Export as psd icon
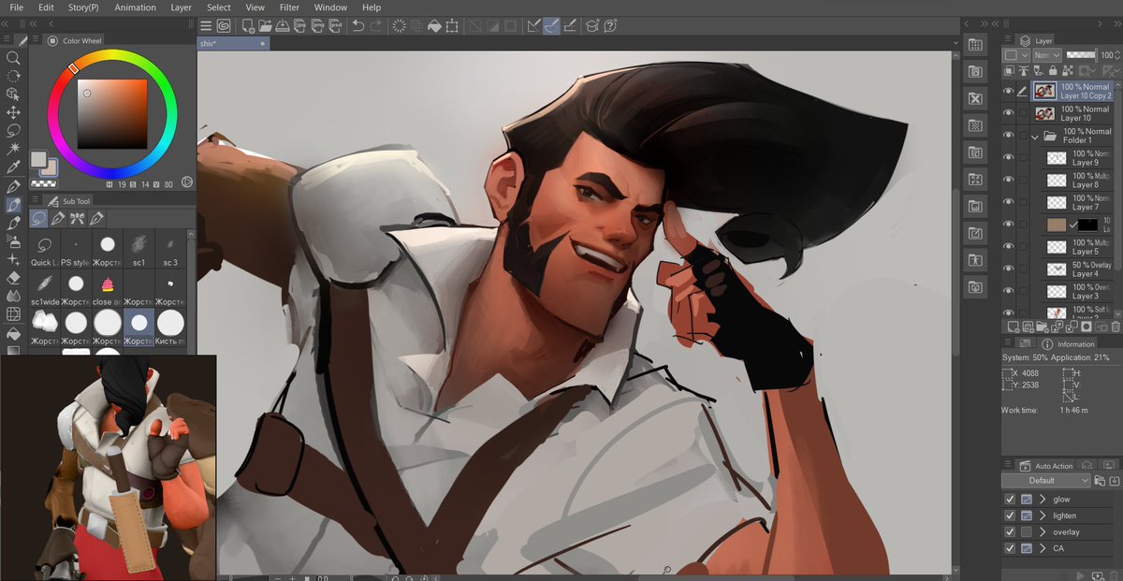 pos(337,26)
